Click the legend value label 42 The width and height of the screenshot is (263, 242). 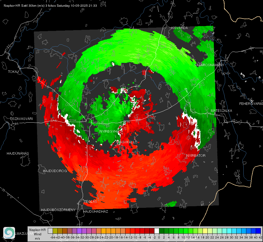tap(261, 237)
